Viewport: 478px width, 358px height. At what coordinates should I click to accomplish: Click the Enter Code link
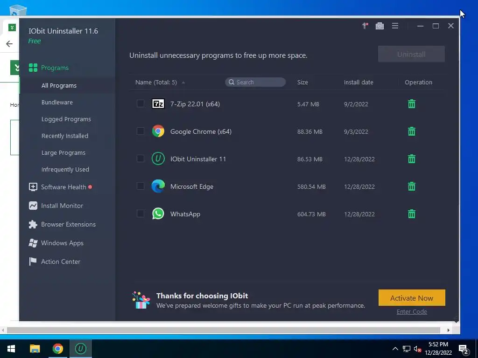coord(412,312)
